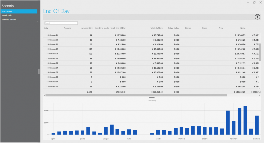Click the Search input field
The height and width of the screenshot is (143, 264).
(x=61, y=23)
